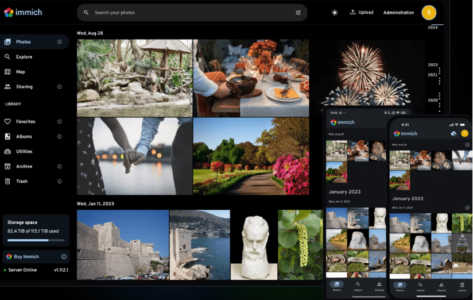
Task: Click the desktop Wed, Aug 28 date header
Action: 90,33
